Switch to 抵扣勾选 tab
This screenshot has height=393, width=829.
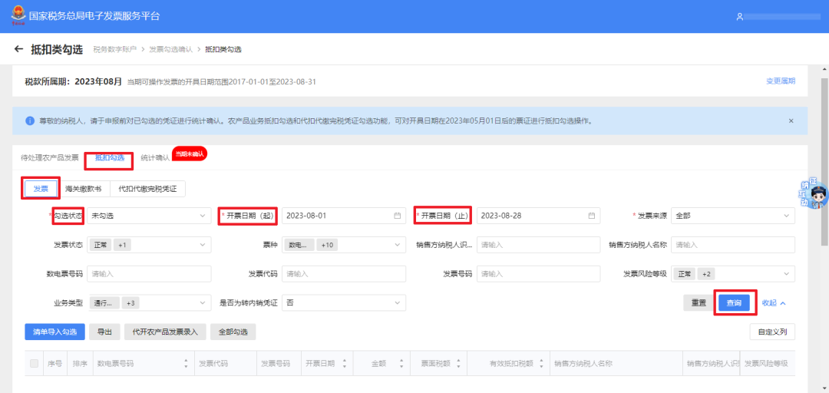pos(110,157)
